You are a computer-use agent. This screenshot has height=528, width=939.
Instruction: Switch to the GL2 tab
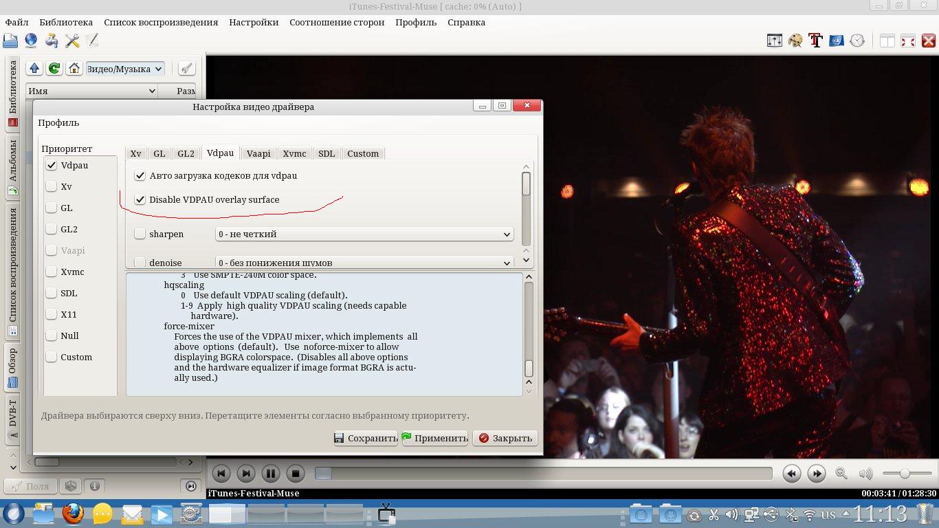pyautogui.click(x=186, y=153)
